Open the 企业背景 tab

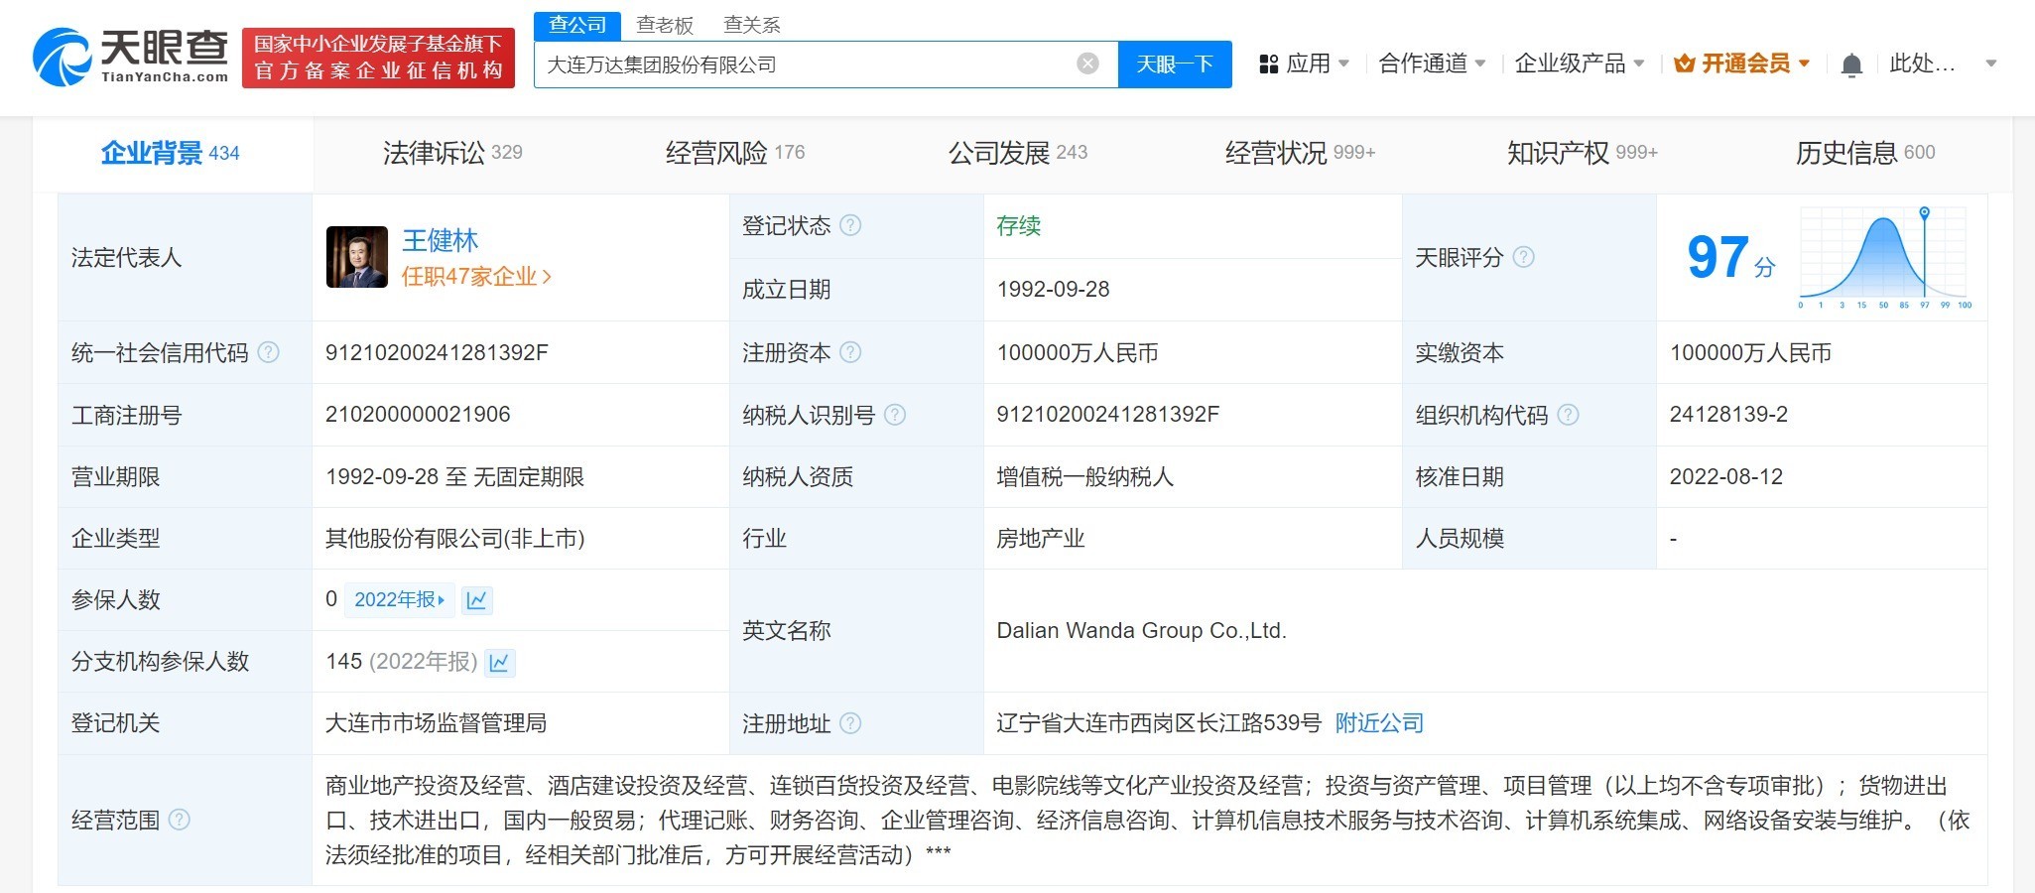click(x=171, y=153)
